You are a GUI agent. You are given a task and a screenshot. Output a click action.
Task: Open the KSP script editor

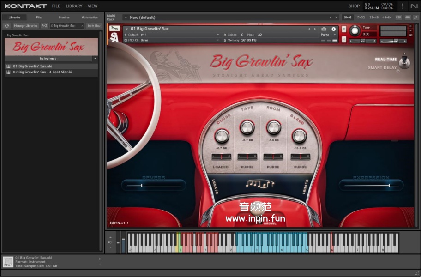(398, 18)
